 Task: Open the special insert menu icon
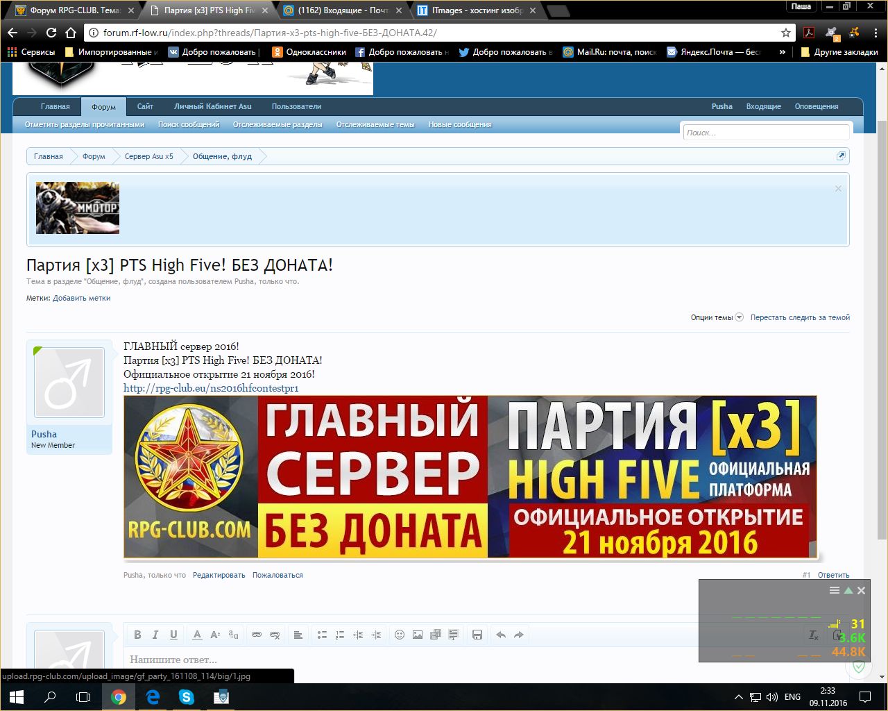[x=454, y=635]
